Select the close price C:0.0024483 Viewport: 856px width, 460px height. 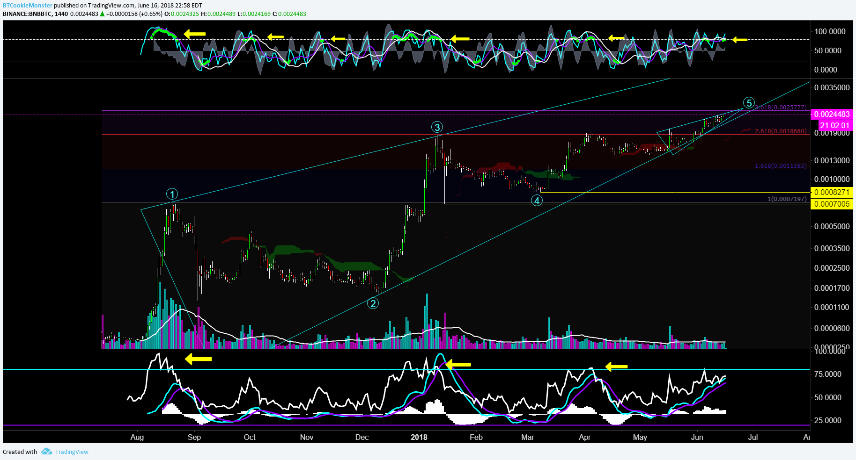289,14
